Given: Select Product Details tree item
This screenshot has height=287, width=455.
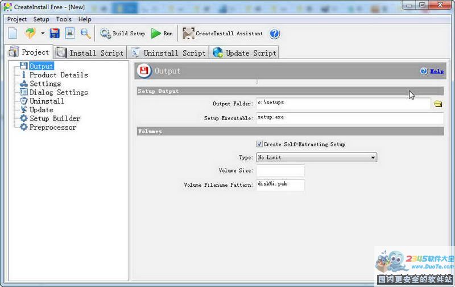Looking at the screenshot, I should (x=59, y=75).
